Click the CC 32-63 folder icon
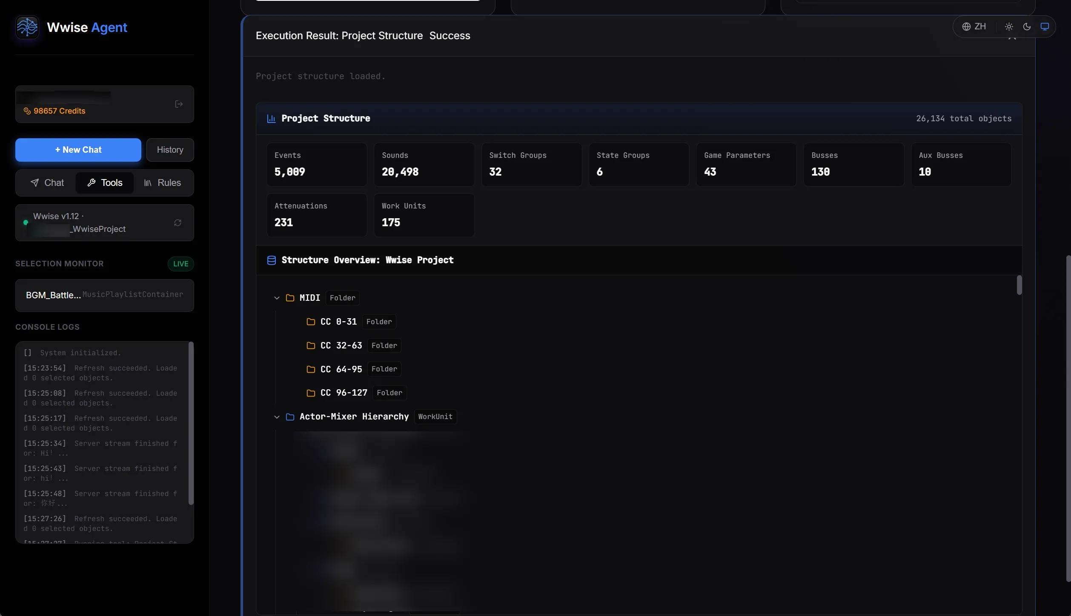Viewport: 1071px width, 616px height. click(311, 345)
